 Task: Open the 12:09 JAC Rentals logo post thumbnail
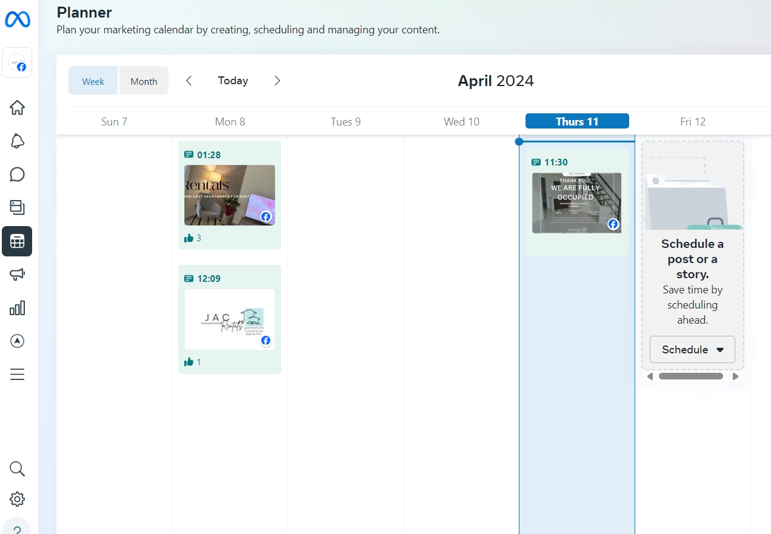pos(230,319)
